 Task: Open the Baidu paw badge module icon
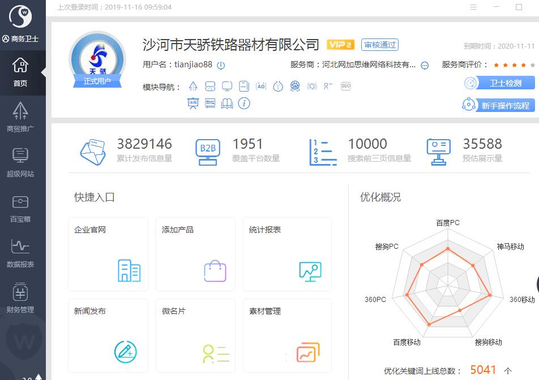click(x=295, y=86)
